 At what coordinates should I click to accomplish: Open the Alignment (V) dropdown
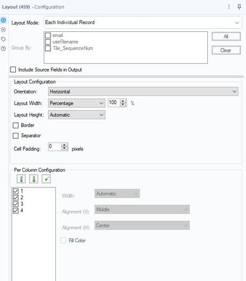(x=142, y=210)
